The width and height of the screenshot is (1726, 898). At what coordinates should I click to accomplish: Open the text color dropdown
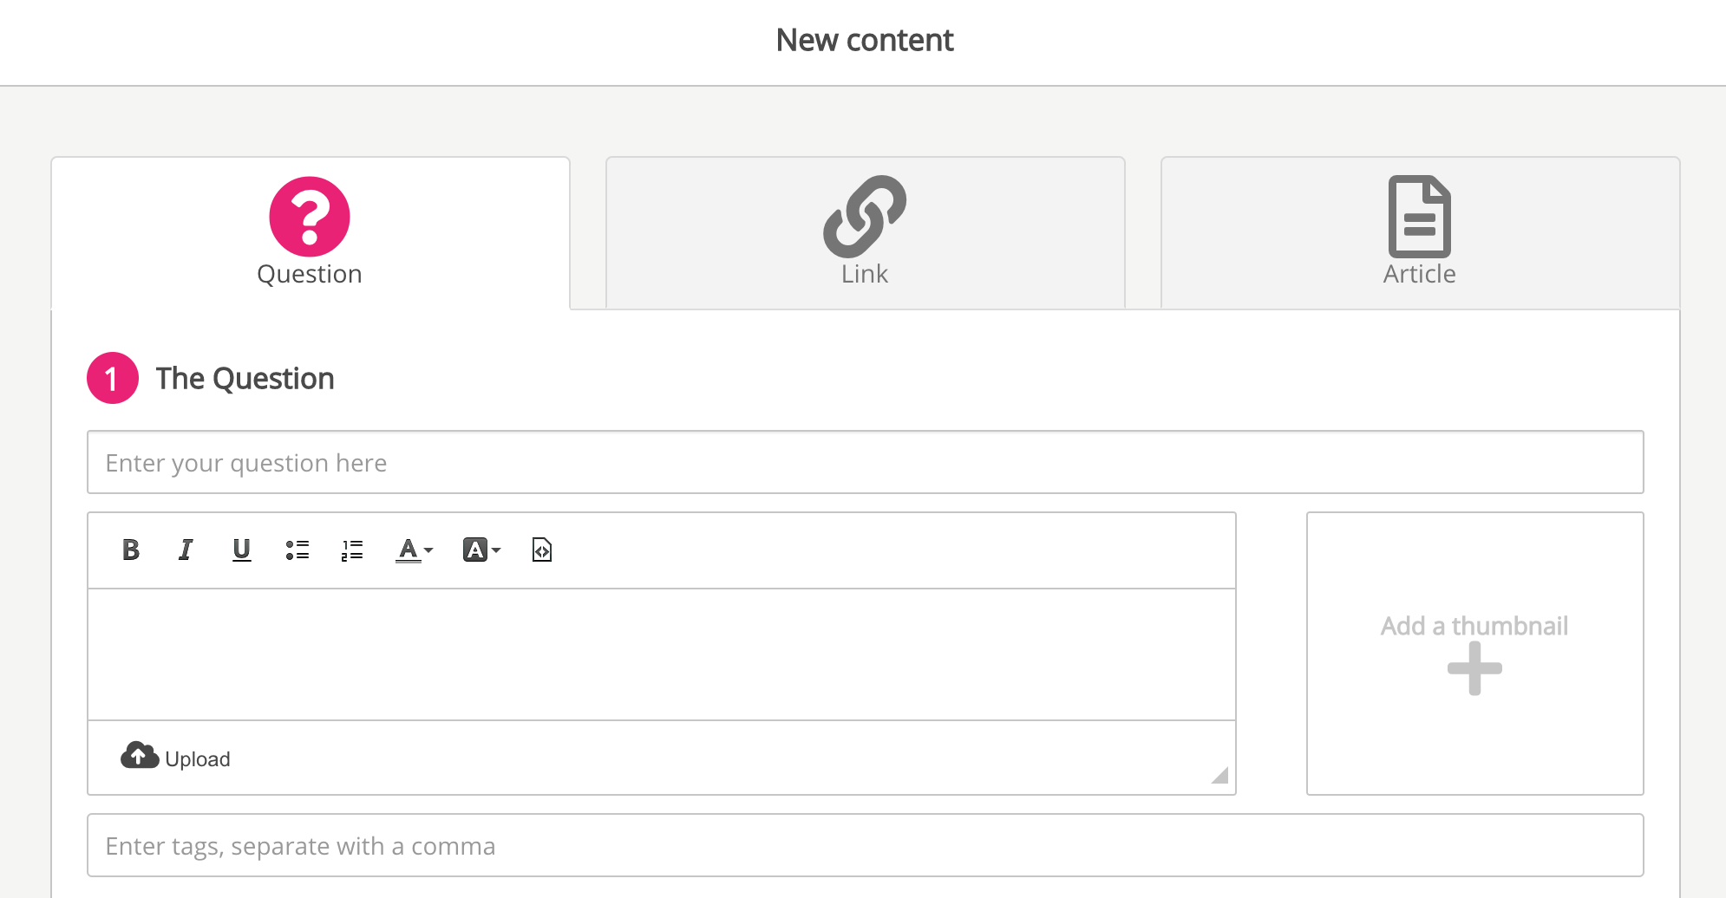(414, 550)
